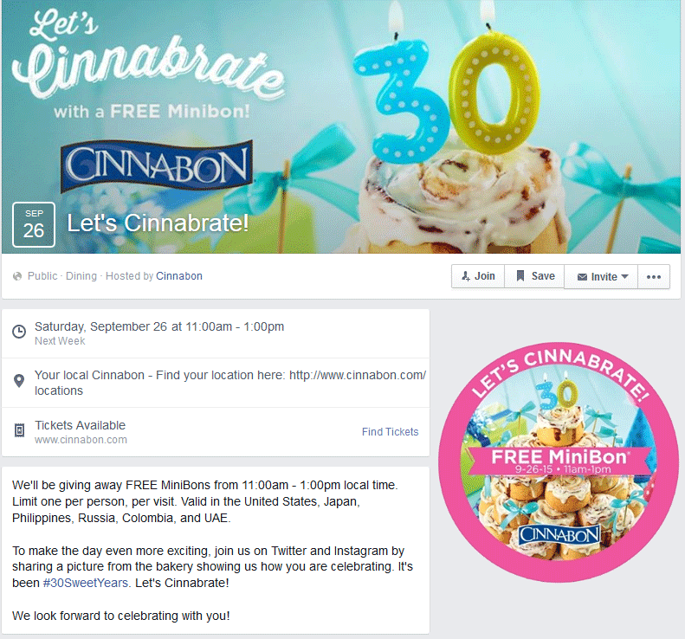Click the globe Public privacy icon
Screen dimensions: 685x639
tap(17, 276)
